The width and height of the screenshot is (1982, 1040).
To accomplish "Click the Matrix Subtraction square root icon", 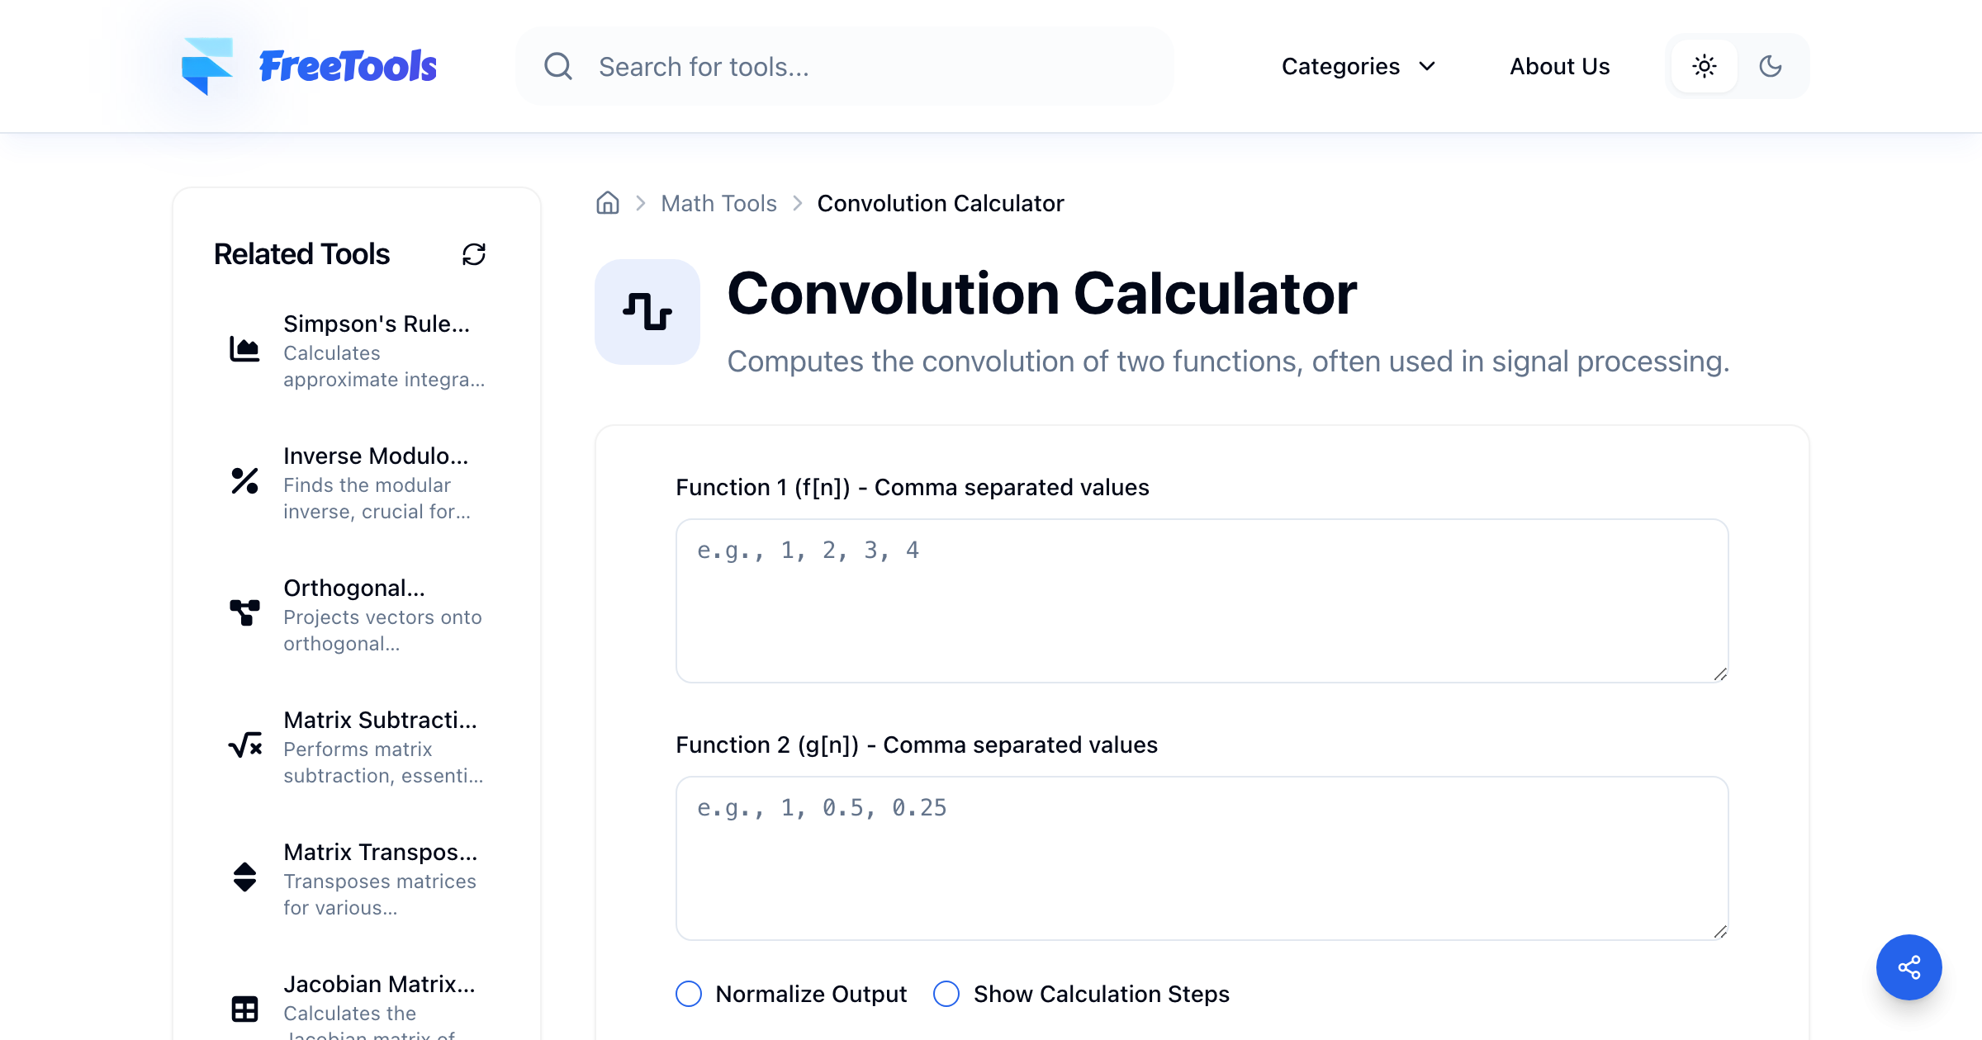I will (244, 745).
